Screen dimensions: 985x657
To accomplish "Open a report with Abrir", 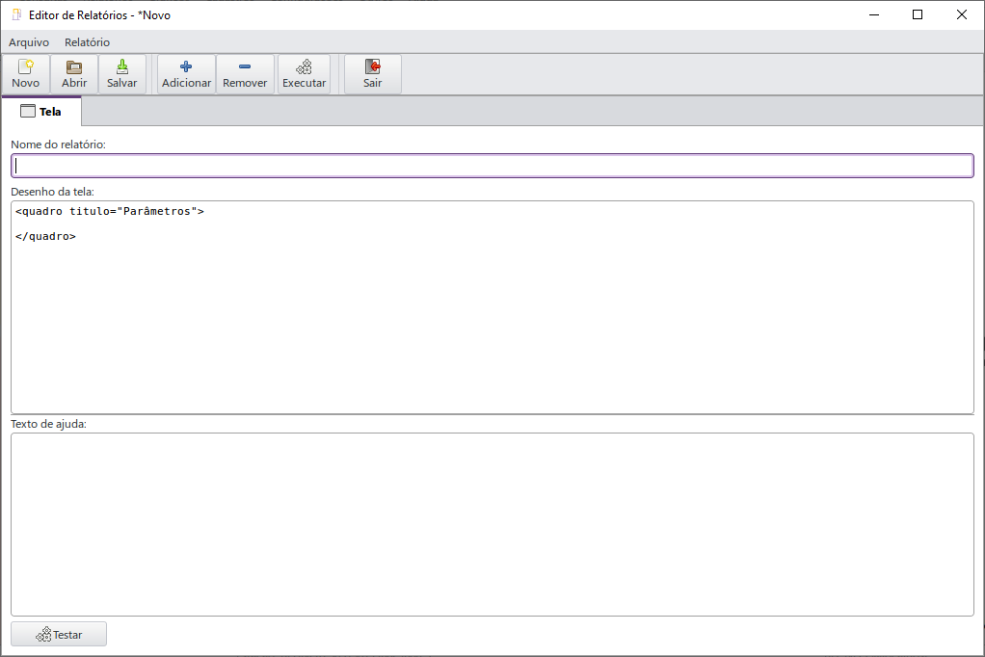I will (x=74, y=74).
